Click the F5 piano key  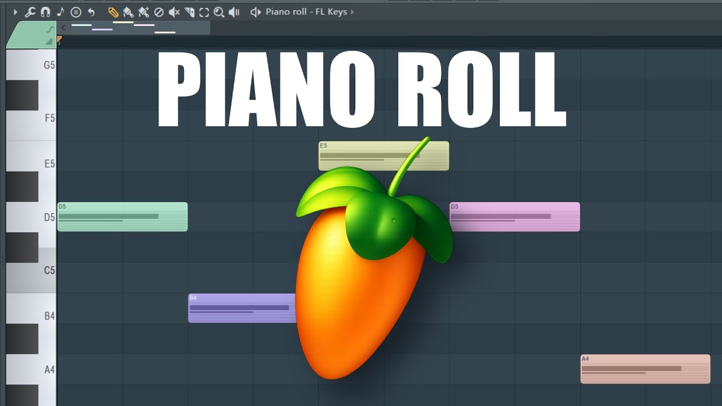pyautogui.click(x=47, y=118)
